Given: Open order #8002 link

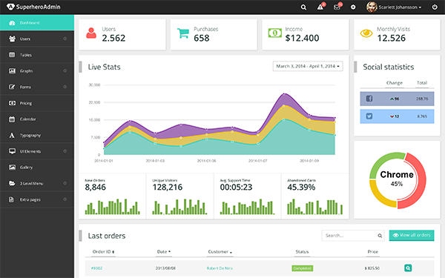Looking at the screenshot, I should pyautogui.click(x=96, y=268).
